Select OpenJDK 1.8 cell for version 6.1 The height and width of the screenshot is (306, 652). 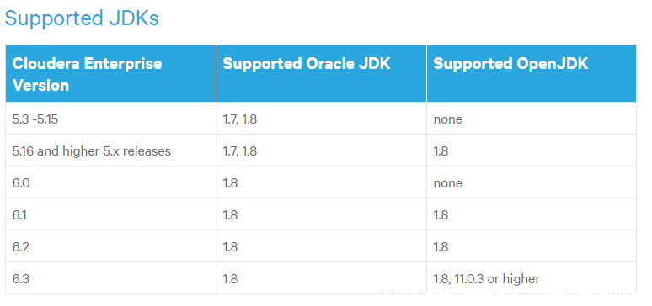click(532, 214)
